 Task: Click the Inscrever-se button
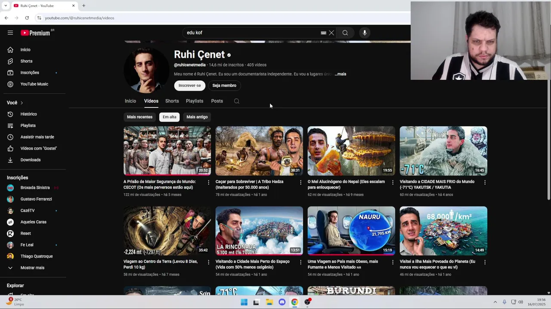190,85
